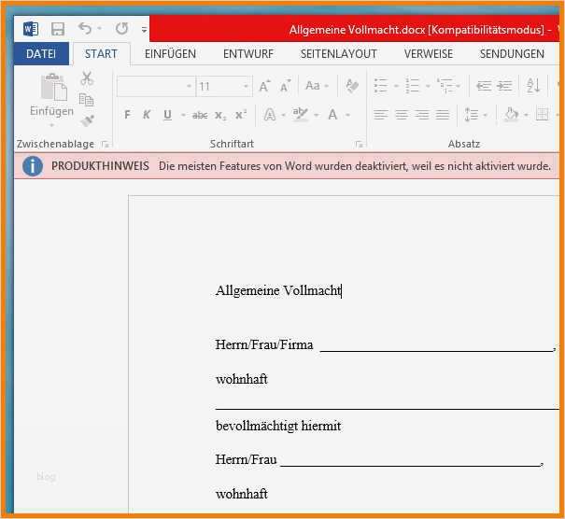Image resolution: width=565 pixels, height=519 pixels.
Task: Increase font size with the larger A
Action: pos(264,86)
